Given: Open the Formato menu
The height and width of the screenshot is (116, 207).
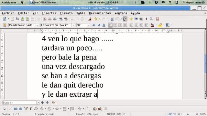Looking at the screenshot, I should pyautogui.click(x=66, y=13).
